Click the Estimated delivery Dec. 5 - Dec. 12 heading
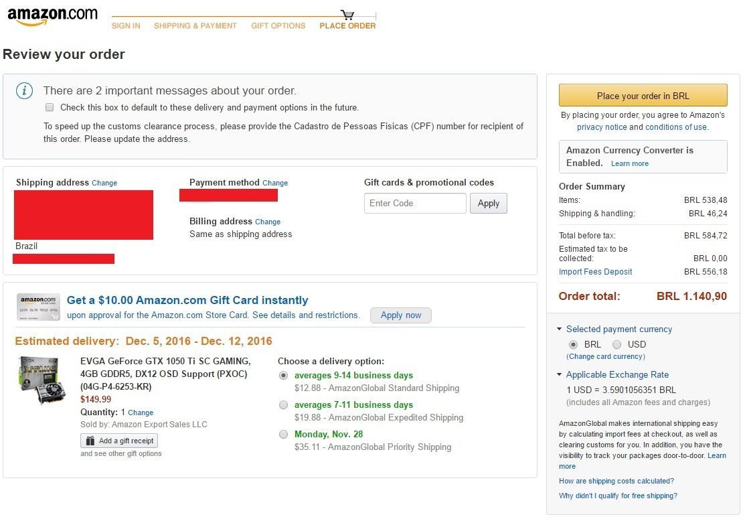Screen dimensions: 745x521 point(143,341)
